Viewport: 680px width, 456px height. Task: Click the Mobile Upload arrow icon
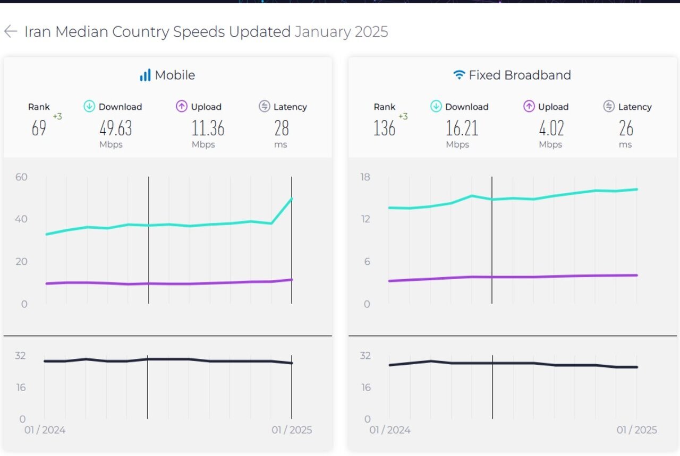click(182, 107)
